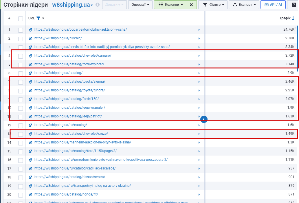Click the URL column filter funnel icon
Viewport: 299px width, 203px height.
coord(38,18)
